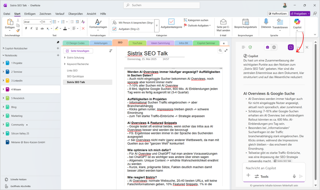The width and height of the screenshot is (320, 190).
Task: Open the SEO Quicktipps page
Action: point(75,76)
